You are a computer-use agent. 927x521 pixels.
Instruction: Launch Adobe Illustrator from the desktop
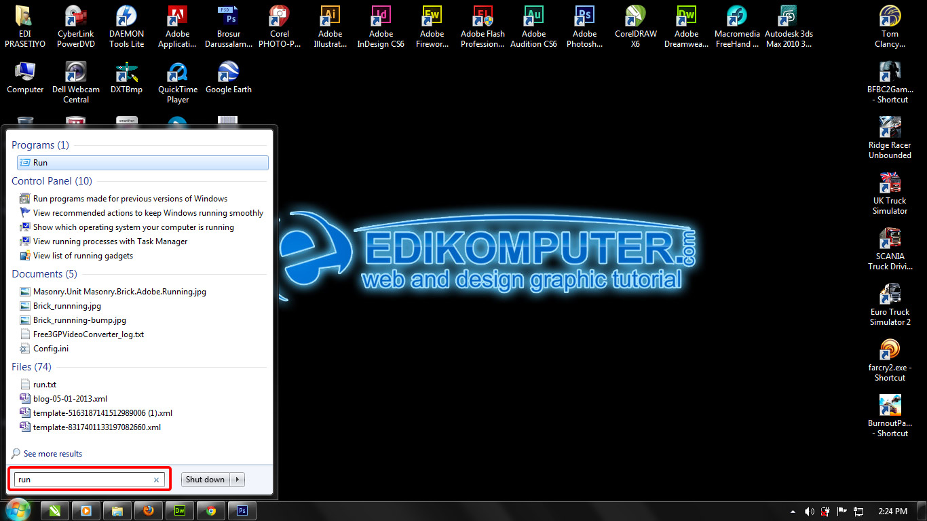(x=330, y=26)
